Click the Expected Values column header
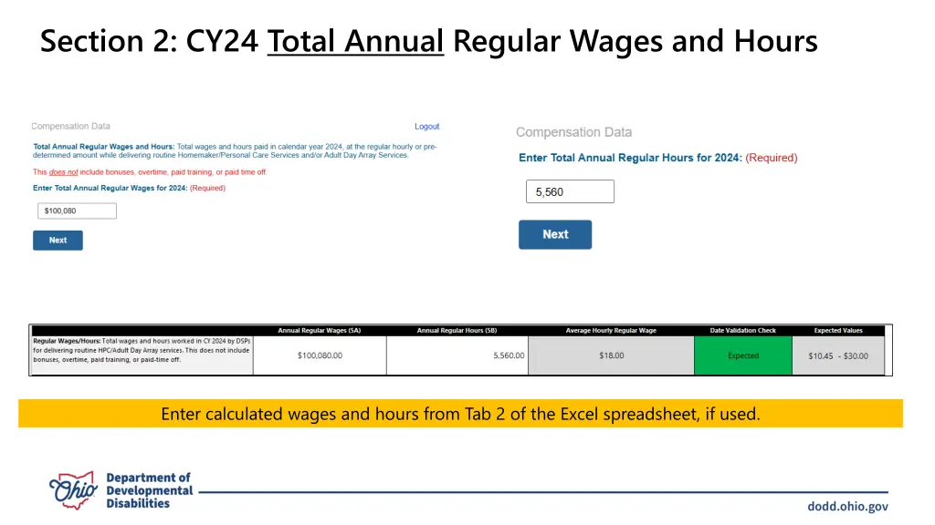Viewport: 935px width, 525px height. 838,330
